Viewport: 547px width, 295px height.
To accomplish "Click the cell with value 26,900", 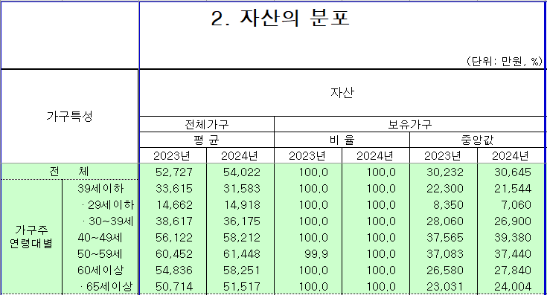I will [511, 221].
